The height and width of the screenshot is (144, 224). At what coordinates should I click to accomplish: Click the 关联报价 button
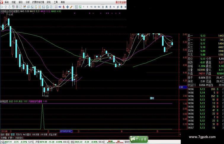19,138
